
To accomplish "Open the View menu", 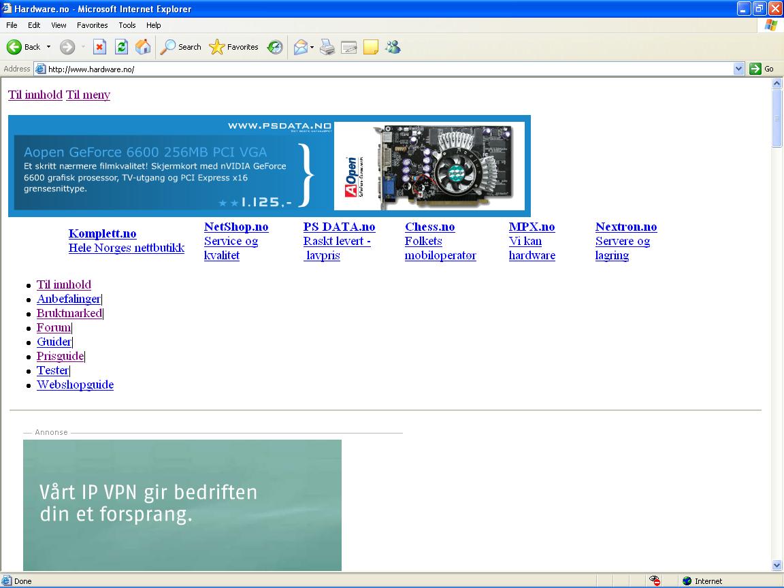I will pos(59,25).
